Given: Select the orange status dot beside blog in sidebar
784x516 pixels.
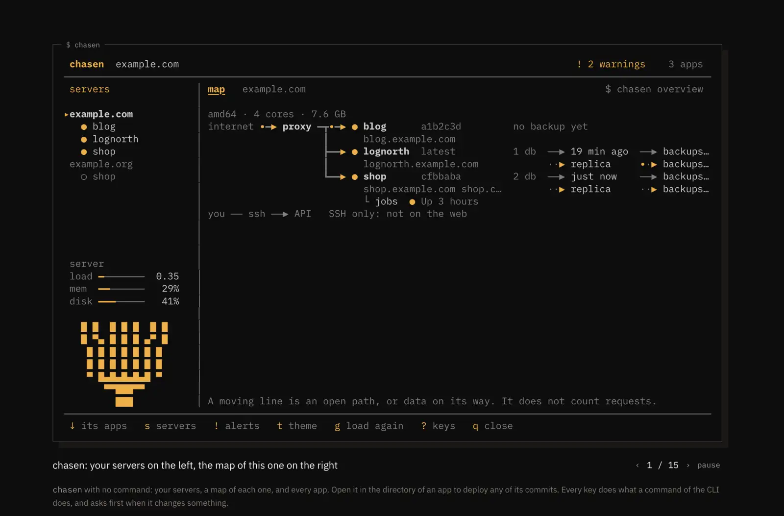Looking at the screenshot, I should pyautogui.click(x=84, y=127).
